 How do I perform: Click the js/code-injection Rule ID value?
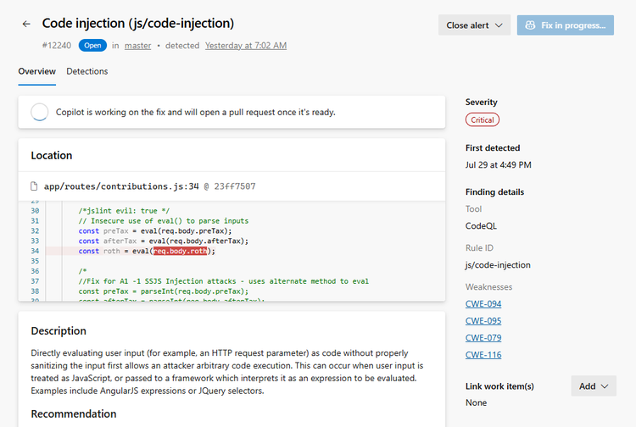click(498, 265)
